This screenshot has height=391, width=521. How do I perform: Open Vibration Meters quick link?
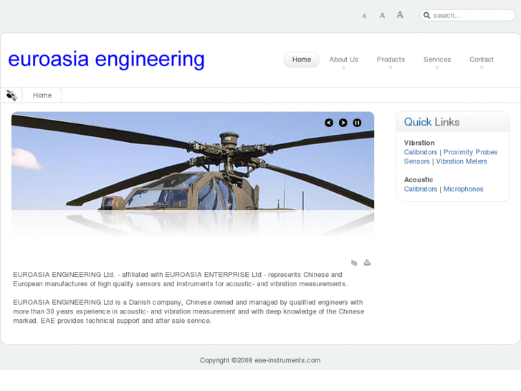click(x=462, y=161)
